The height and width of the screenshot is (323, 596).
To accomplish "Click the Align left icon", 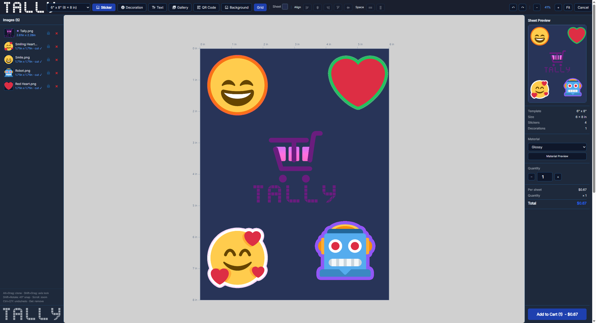I will coord(307,7).
